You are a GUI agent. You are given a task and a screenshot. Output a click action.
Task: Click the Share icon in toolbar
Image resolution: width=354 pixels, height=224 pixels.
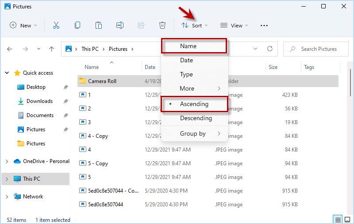(141, 25)
